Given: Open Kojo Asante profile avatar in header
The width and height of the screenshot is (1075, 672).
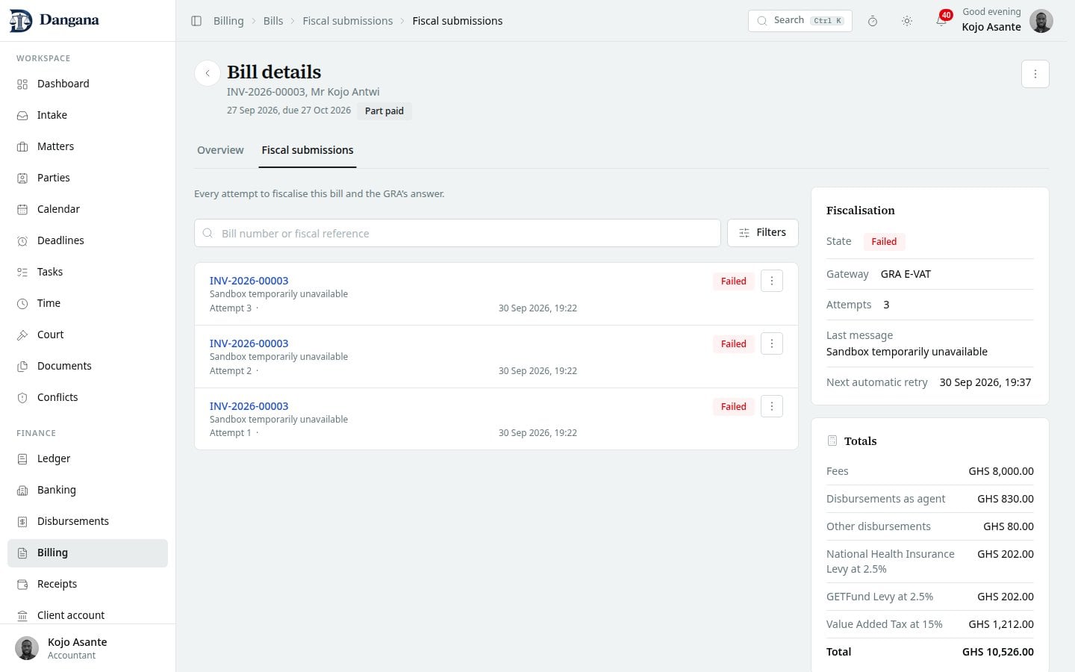Looking at the screenshot, I should pyautogui.click(x=1041, y=21).
